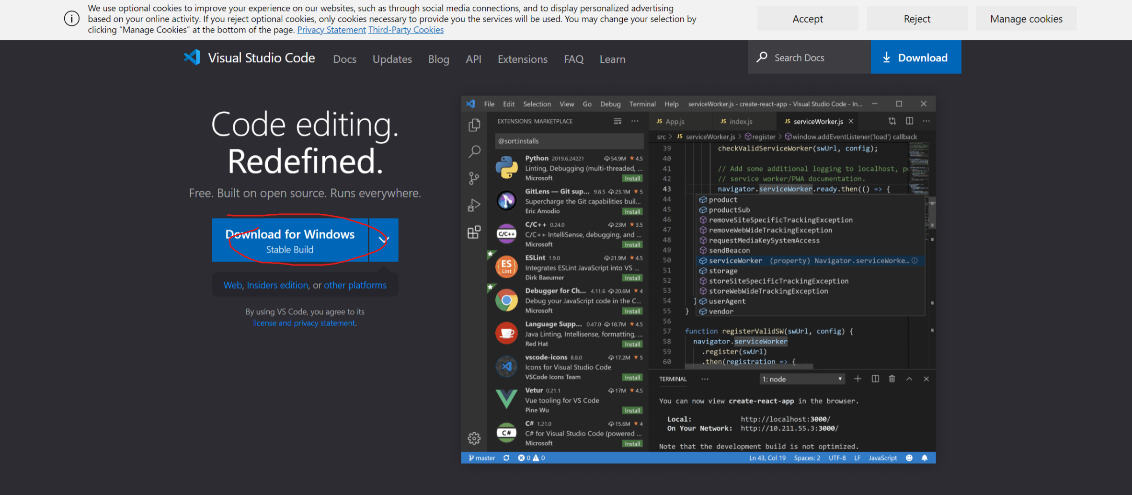Viewport: 1132px width, 495px height.
Task: Open the Insiders edition link
Action: point(277,285)
